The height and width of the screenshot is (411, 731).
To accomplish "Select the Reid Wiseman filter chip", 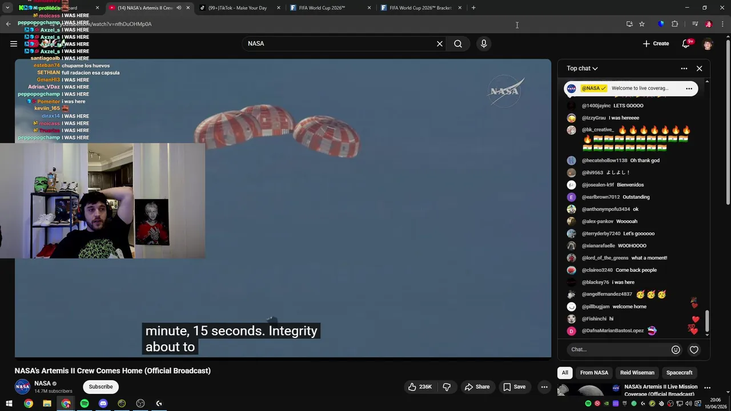I will (637, 373).
